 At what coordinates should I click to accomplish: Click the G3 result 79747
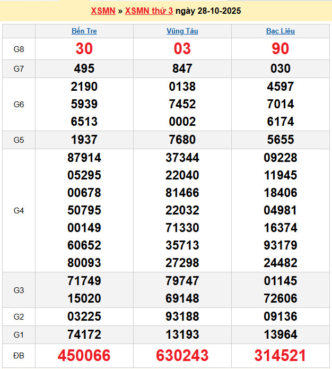182,281
